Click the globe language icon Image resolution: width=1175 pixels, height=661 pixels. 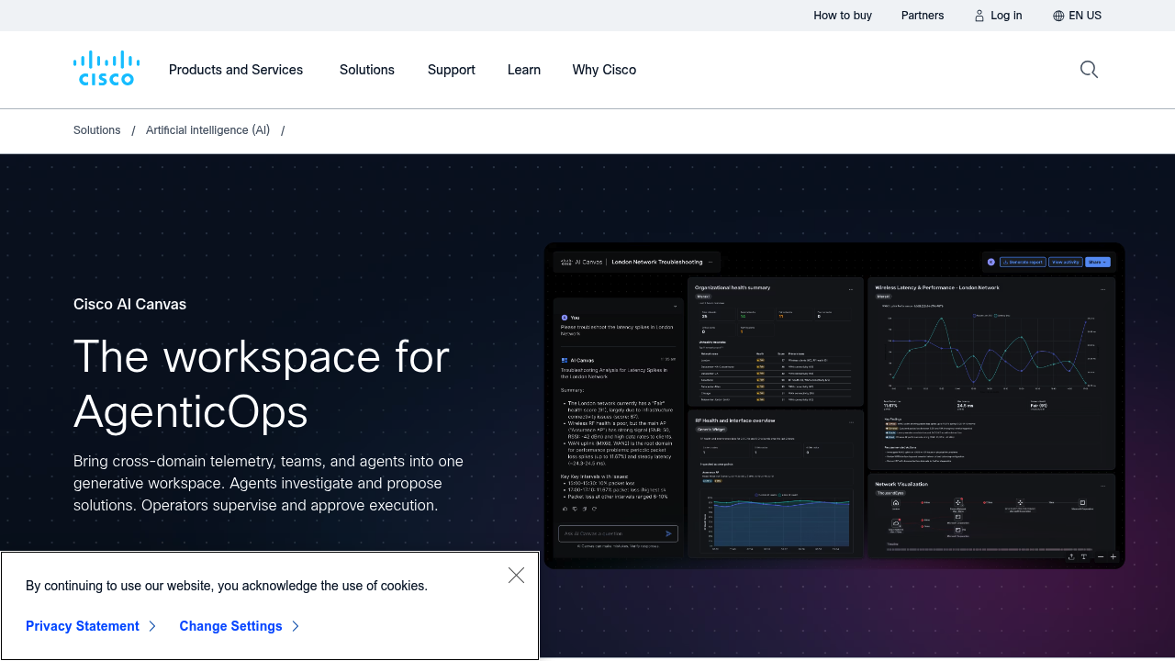click(x=1058, y=16)
